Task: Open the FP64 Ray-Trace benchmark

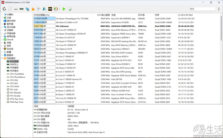Action: point(16,102)
